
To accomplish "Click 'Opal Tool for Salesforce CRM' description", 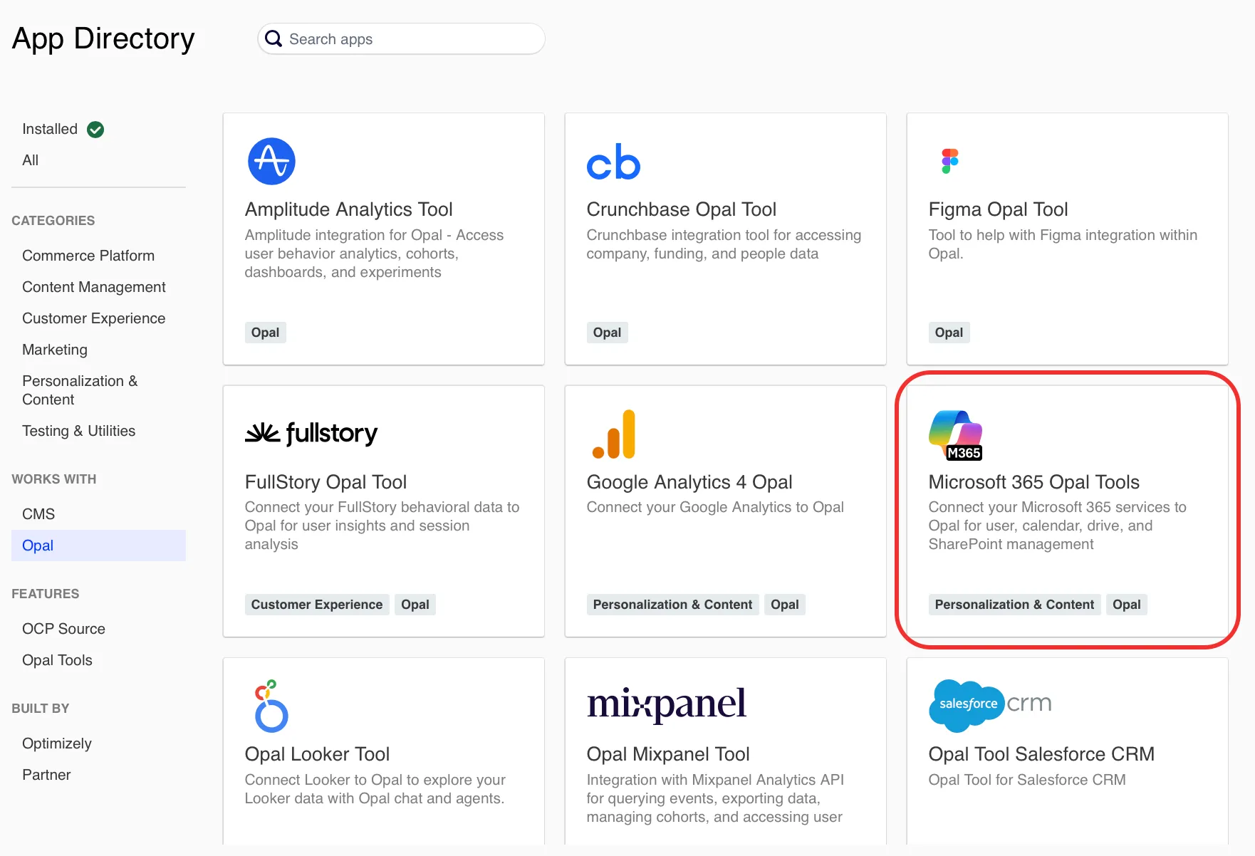I will (1027, 780).
